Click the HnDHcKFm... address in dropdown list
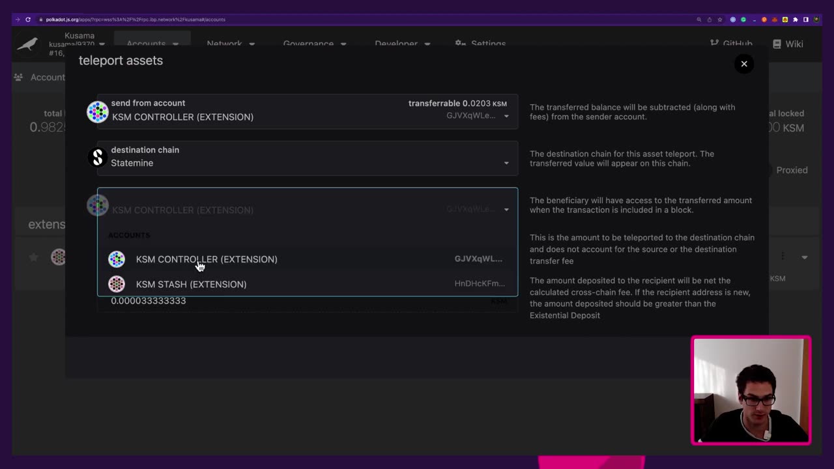 tap(480, 283)
